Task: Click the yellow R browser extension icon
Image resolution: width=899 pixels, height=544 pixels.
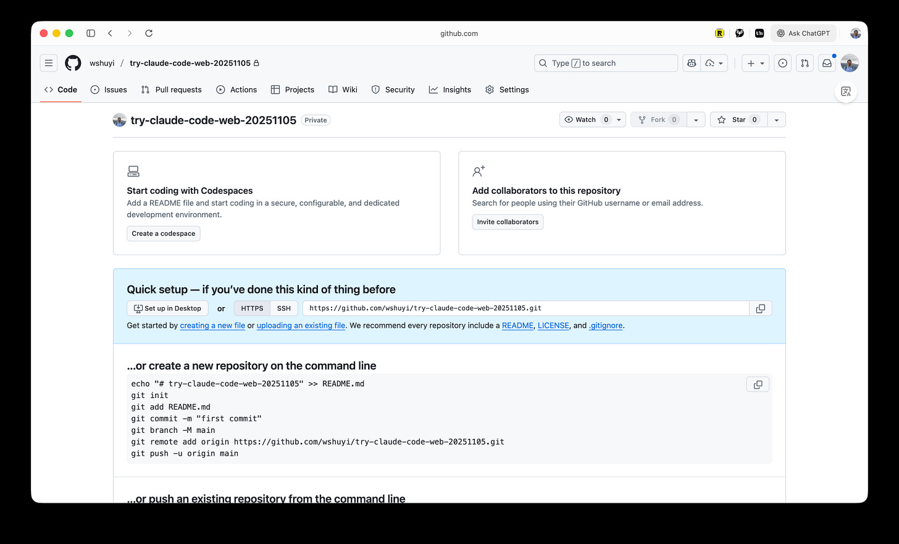Action: pos(719,33)
